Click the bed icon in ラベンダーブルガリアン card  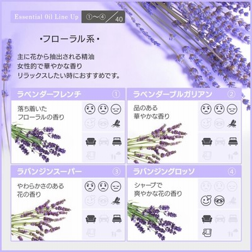click(x=233, y=142)
